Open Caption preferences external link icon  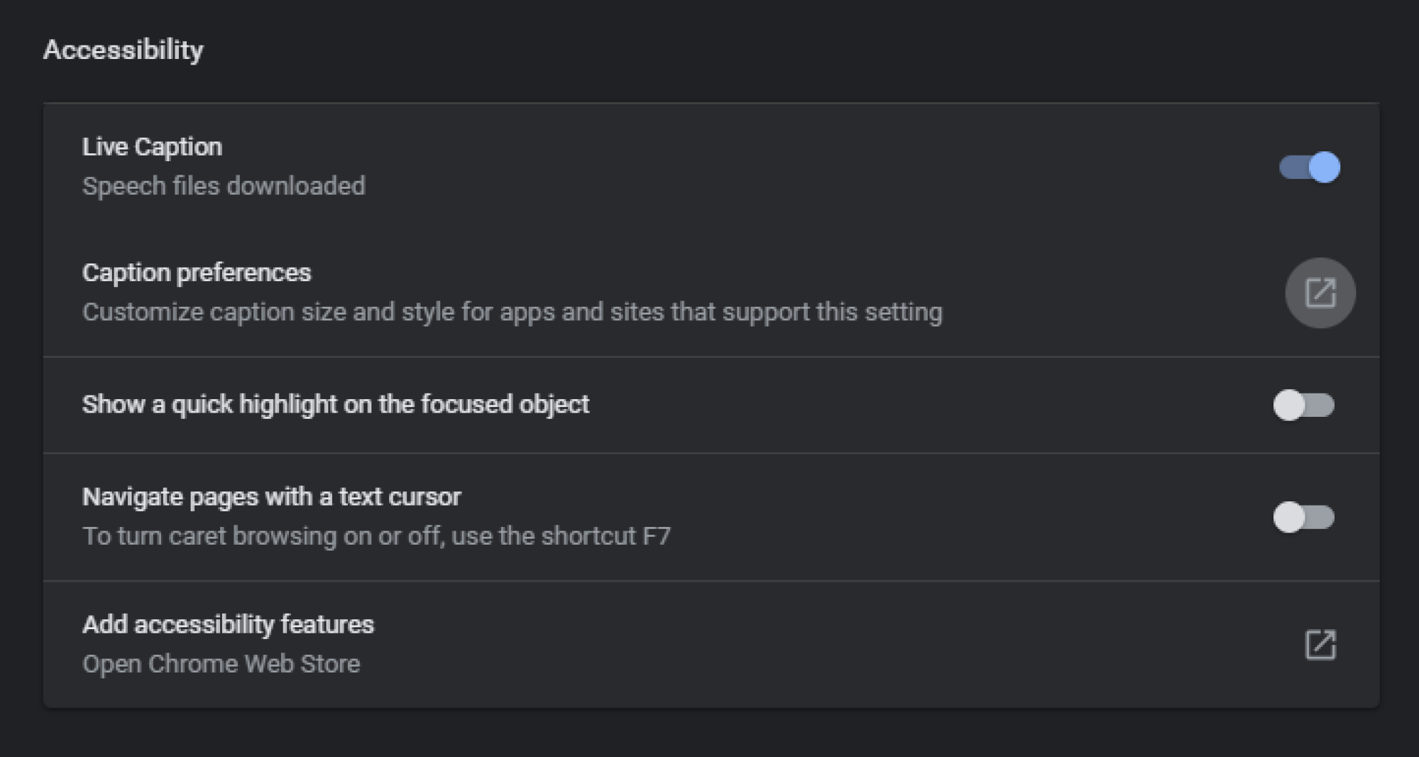pyautogui.click(x=1320, y=293)
